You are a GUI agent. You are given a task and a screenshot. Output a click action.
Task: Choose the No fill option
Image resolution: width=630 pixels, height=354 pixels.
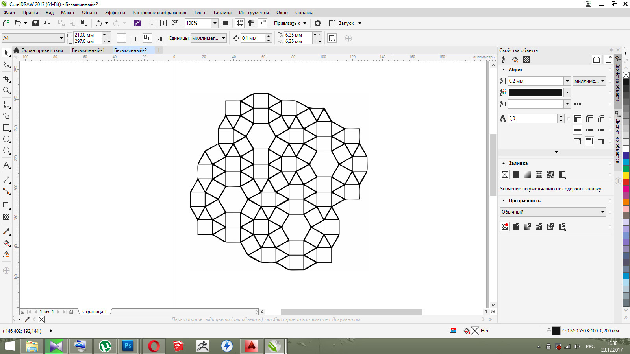point(505,175)
